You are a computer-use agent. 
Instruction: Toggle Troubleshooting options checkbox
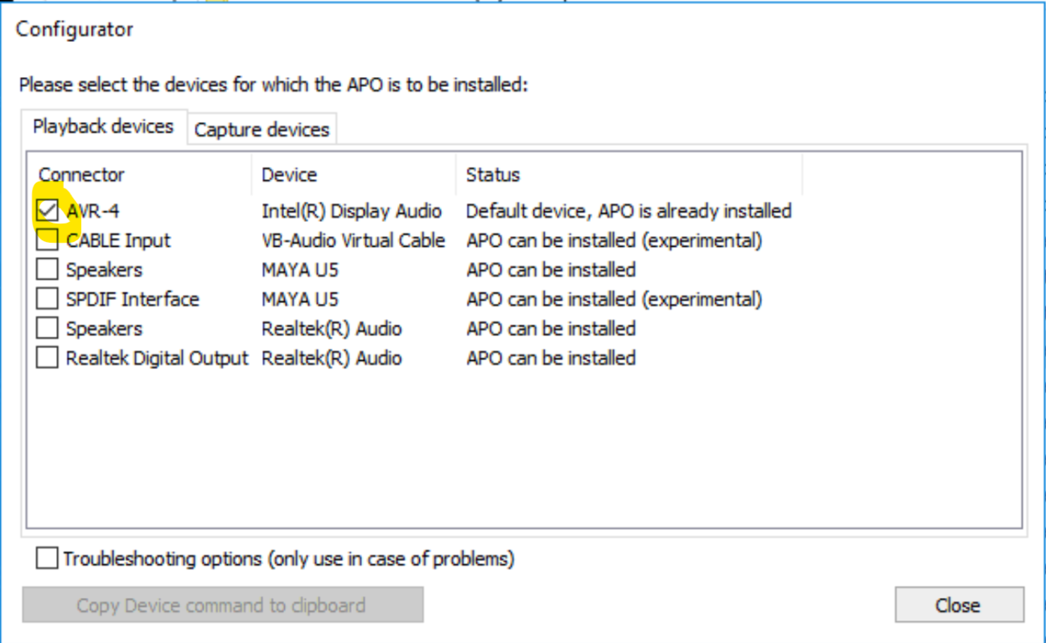pos(47,558)
